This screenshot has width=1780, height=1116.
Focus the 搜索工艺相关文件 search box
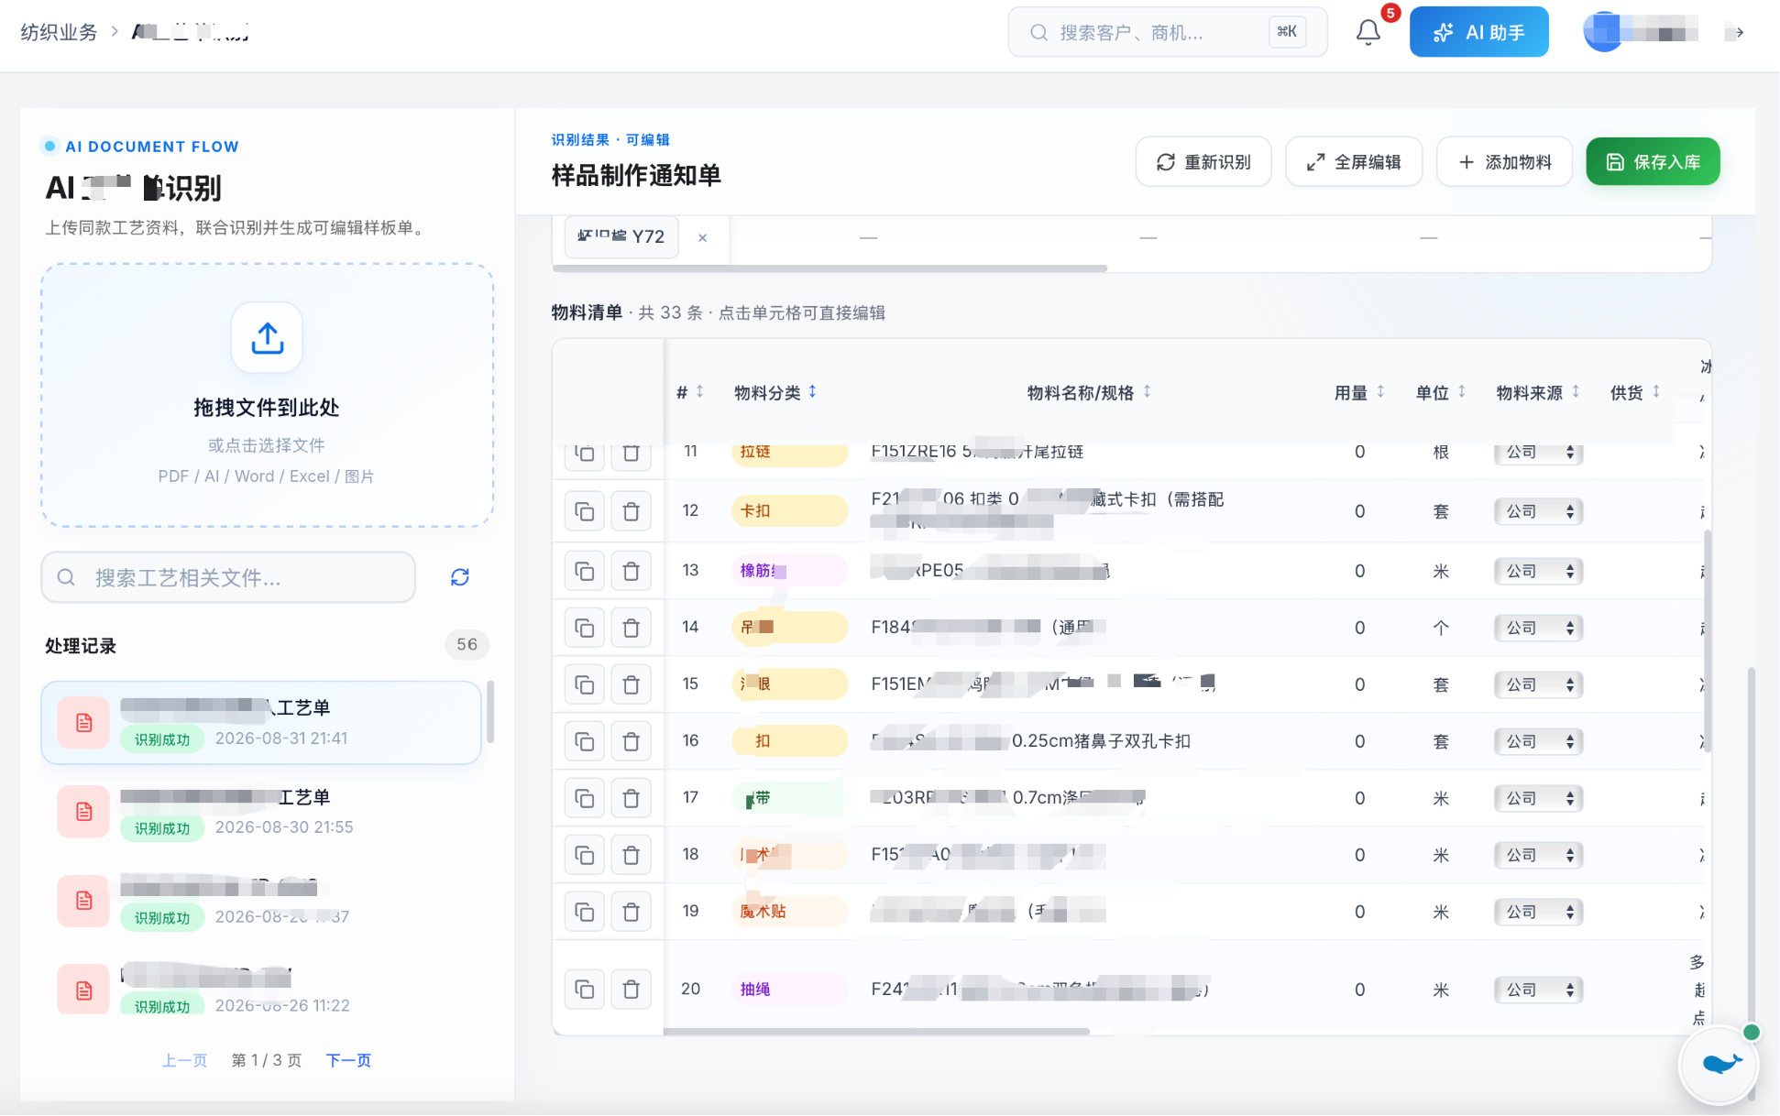[228, 577]
